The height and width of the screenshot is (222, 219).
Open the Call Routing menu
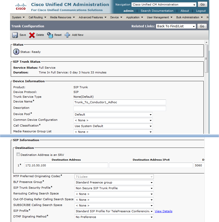click(x=37, y=17)
